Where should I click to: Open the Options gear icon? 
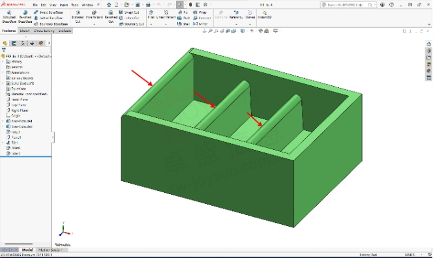(x=205, y=5)
